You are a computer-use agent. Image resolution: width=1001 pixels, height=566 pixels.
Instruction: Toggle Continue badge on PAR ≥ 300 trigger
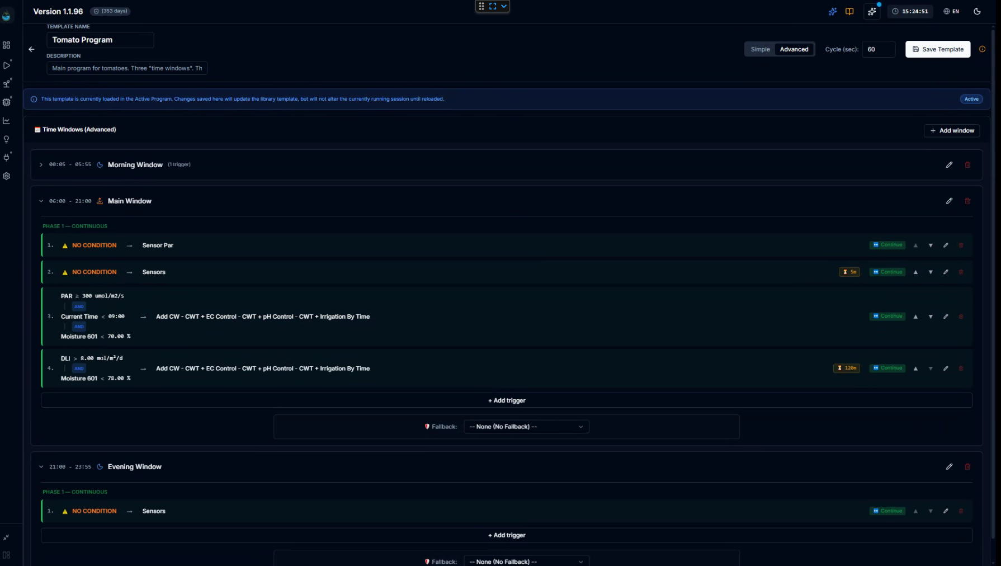pos(887,316)
